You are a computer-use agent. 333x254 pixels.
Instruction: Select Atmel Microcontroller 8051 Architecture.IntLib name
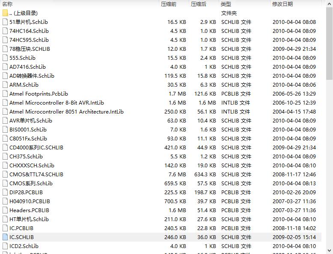[66, 112]
